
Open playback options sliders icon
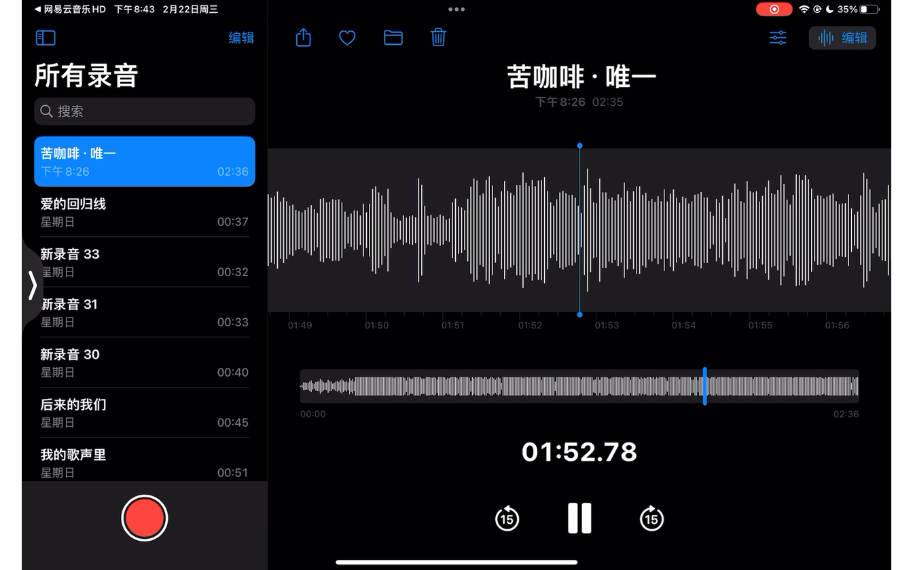[x=778, y=38]
